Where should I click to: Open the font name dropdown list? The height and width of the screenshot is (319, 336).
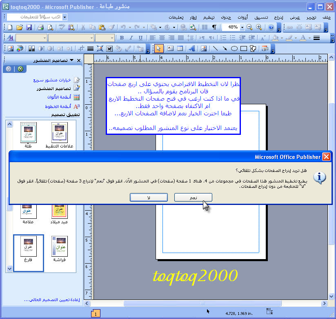pyautogui.click(x=91, y=38)
